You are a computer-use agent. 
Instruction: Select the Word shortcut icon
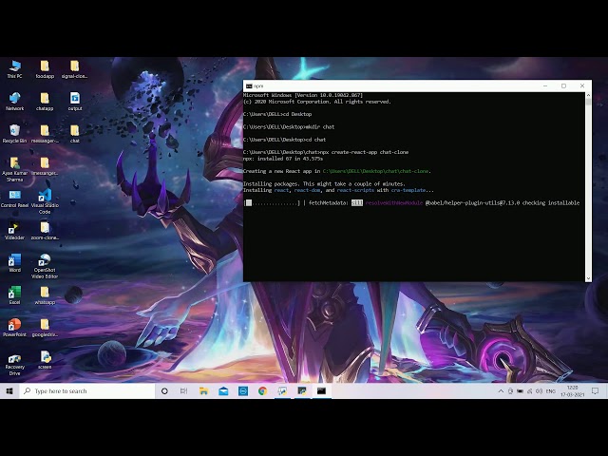15,263
